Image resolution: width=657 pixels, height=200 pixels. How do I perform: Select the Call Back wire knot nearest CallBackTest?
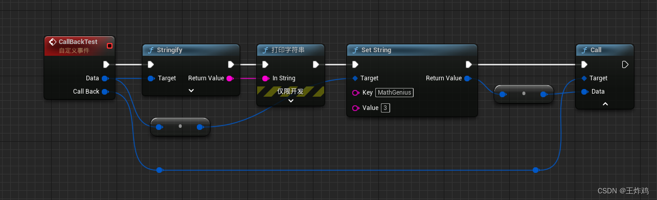(160, 170)
